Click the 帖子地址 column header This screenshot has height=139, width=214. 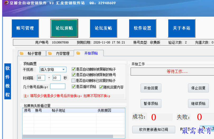(x=58, y=111)
